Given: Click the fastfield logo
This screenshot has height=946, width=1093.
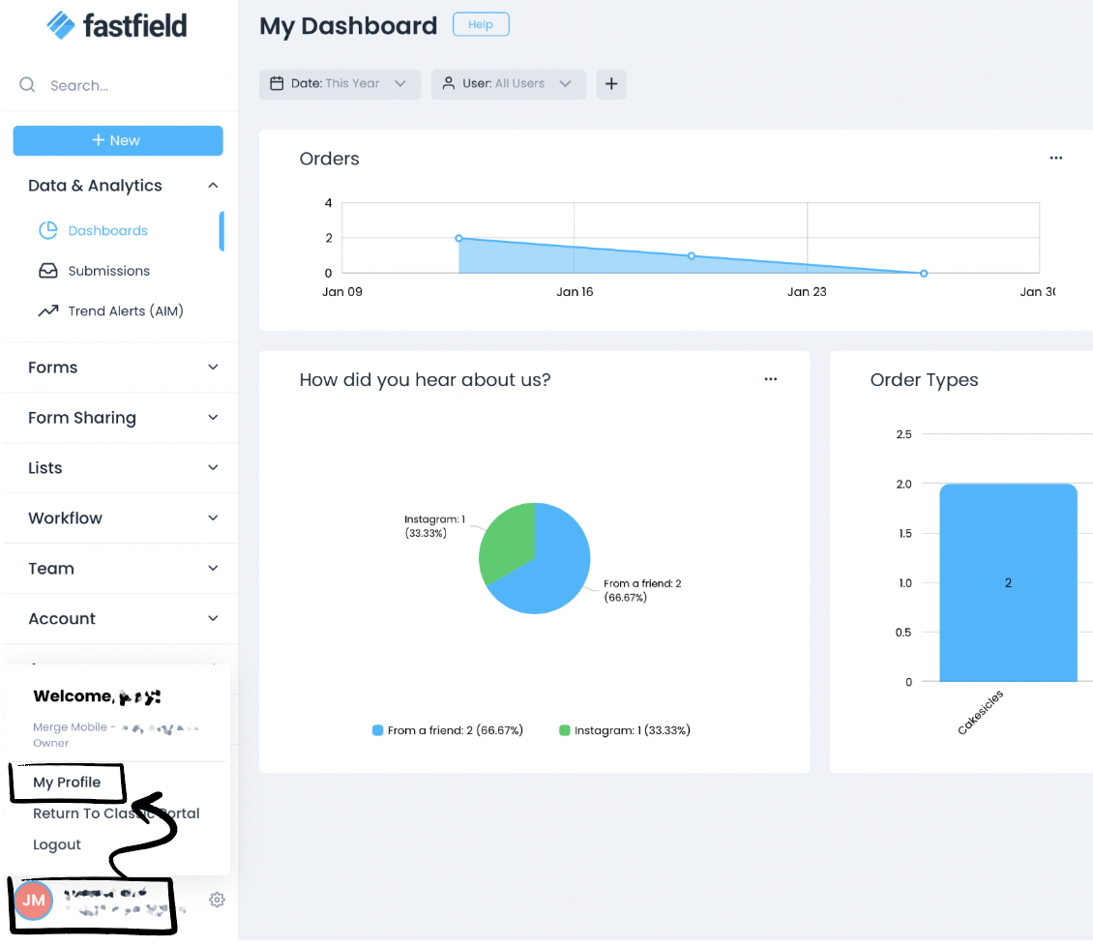Looking at the screenshot, I should click(x=117, y=25).
